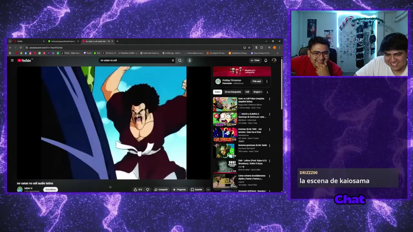Viewport: 413px width, 232px height.
Task: Open the Kick bookmark
Action: coord(97,53)
